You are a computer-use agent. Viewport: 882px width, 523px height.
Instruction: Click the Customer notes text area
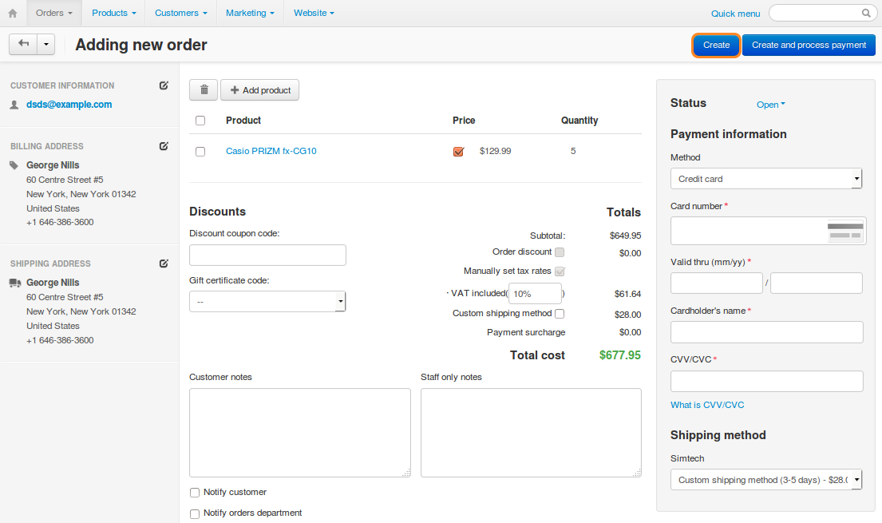point(300,432)
